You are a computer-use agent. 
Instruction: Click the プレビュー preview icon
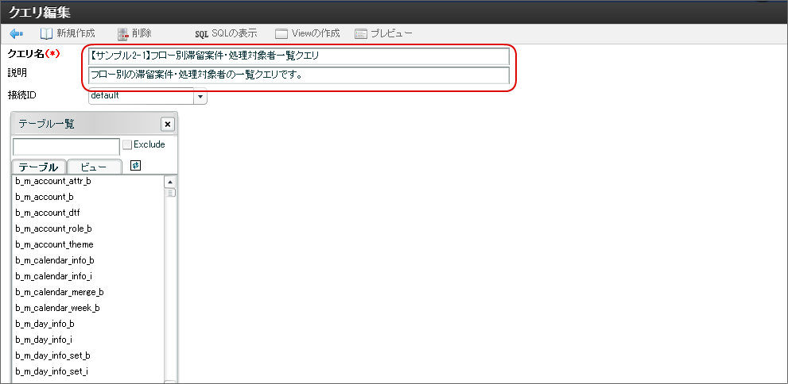(x=361, y=34)
